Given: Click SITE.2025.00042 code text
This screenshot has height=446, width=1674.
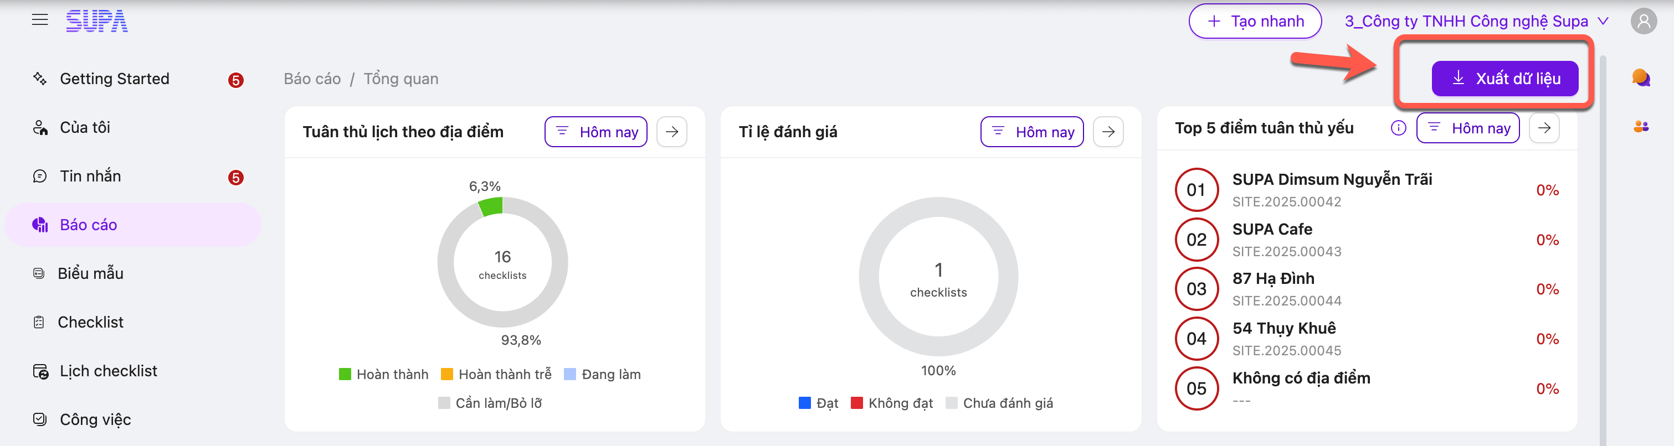Looking at the screenshot, I should [x=1287, y=202].
